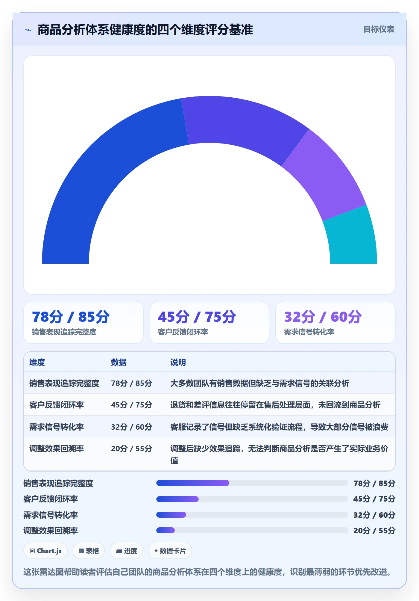
Task: Open the 32分 / 60分 data card
Action: point(335,322)
